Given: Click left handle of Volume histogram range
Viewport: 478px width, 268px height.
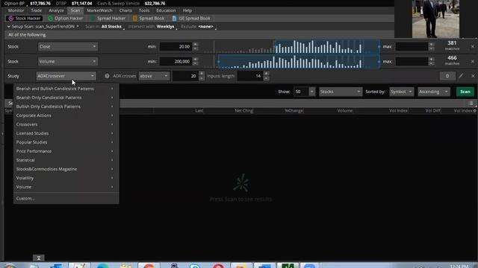Looking at the screenshot, I should click(x=218, y=62).
